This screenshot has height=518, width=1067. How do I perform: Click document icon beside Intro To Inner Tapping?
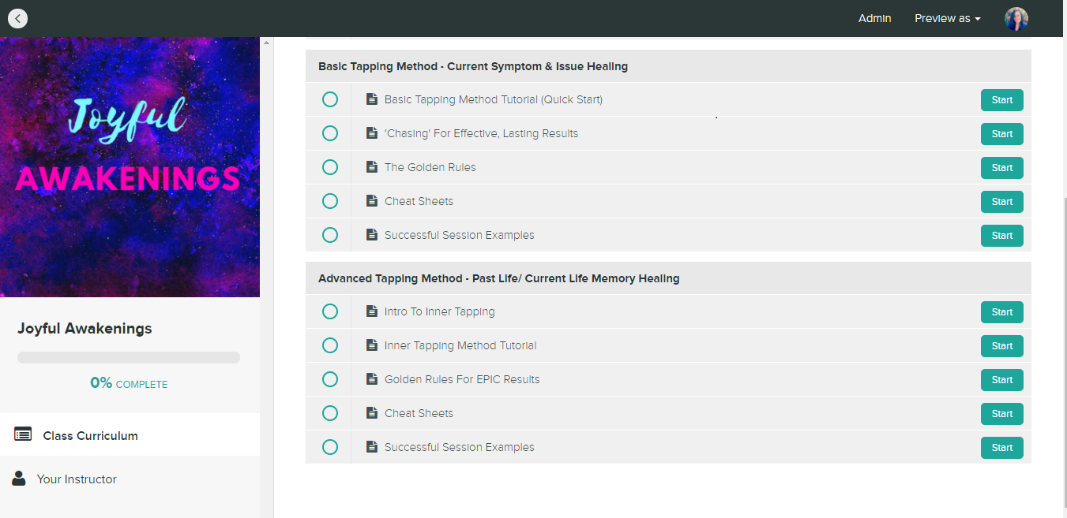pyautogui.click(x=372, y=311)
